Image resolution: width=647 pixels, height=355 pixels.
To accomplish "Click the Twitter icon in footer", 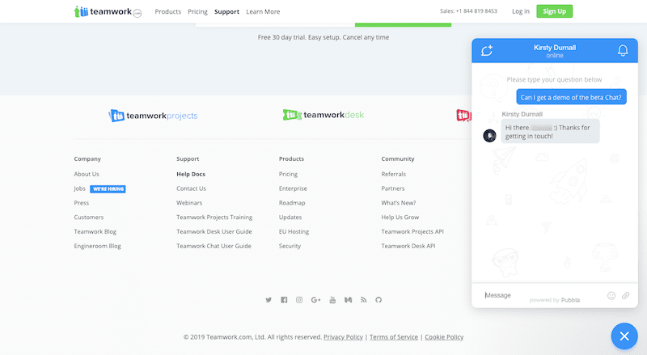I will point(269,300).
